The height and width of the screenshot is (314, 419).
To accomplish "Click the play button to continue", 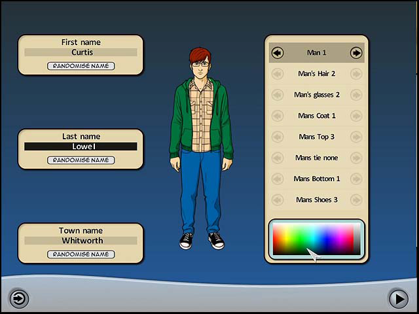I will (399, 299).
